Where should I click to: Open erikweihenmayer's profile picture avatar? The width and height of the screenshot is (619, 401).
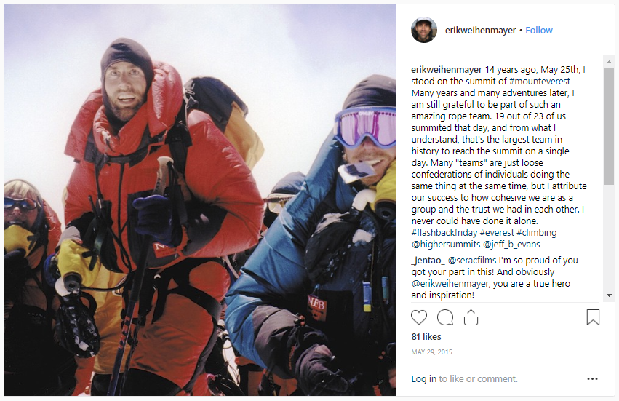tap(424, 30)
